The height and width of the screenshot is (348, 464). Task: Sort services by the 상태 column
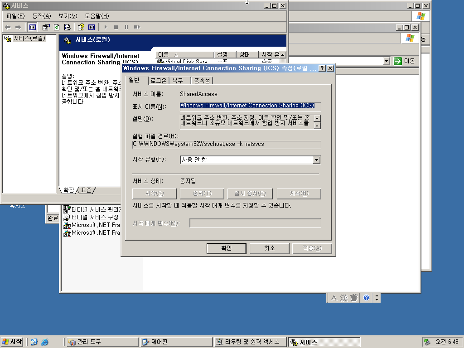pyautogui.click(x=247, y=54)
